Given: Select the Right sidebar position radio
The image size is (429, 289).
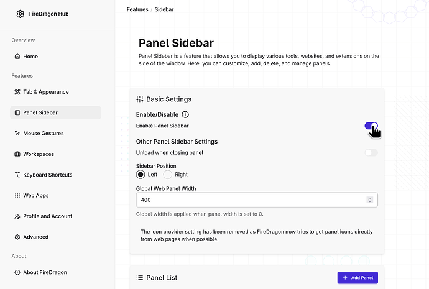Looking at the screenshot, I should click(x=168, y=175).
